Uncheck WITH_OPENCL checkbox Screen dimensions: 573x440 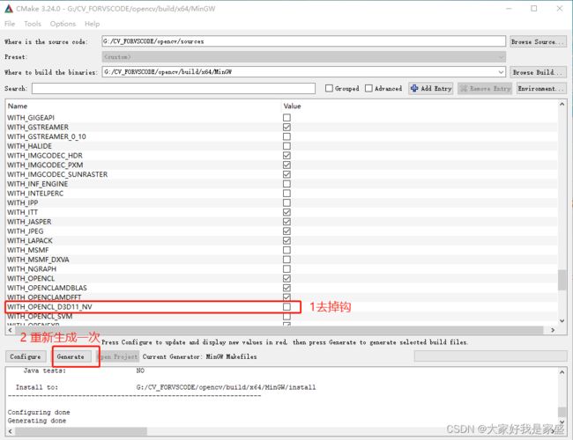click(286, 278)
